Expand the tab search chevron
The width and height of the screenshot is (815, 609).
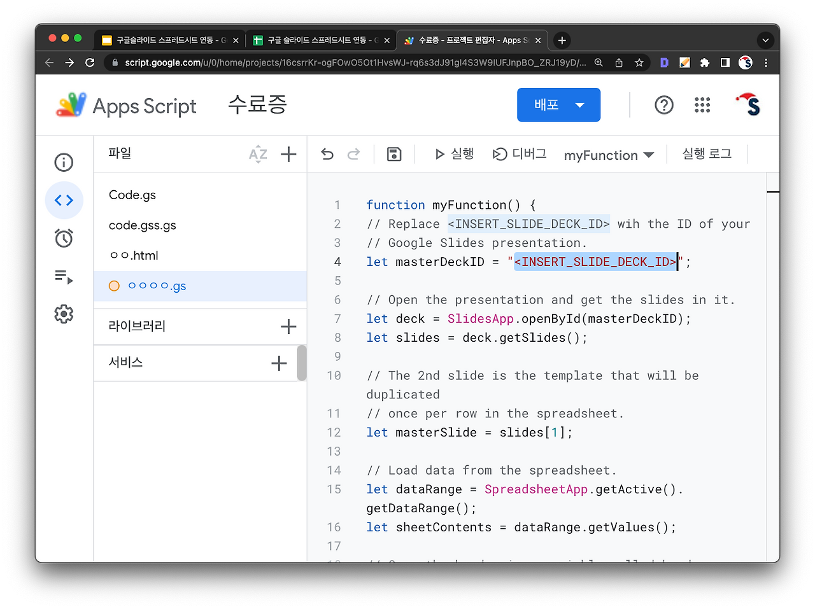click(x=765, y=40)
